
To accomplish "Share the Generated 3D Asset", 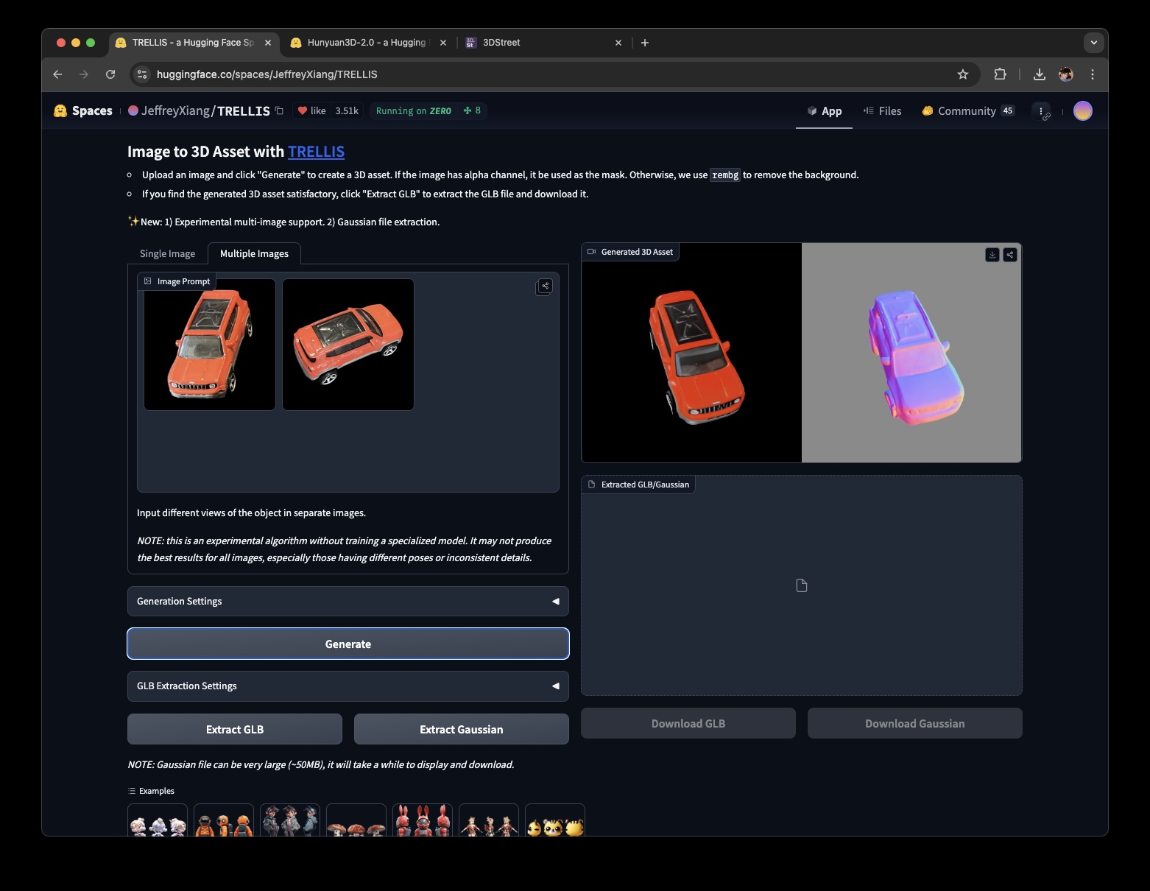I will point(1009,255).
